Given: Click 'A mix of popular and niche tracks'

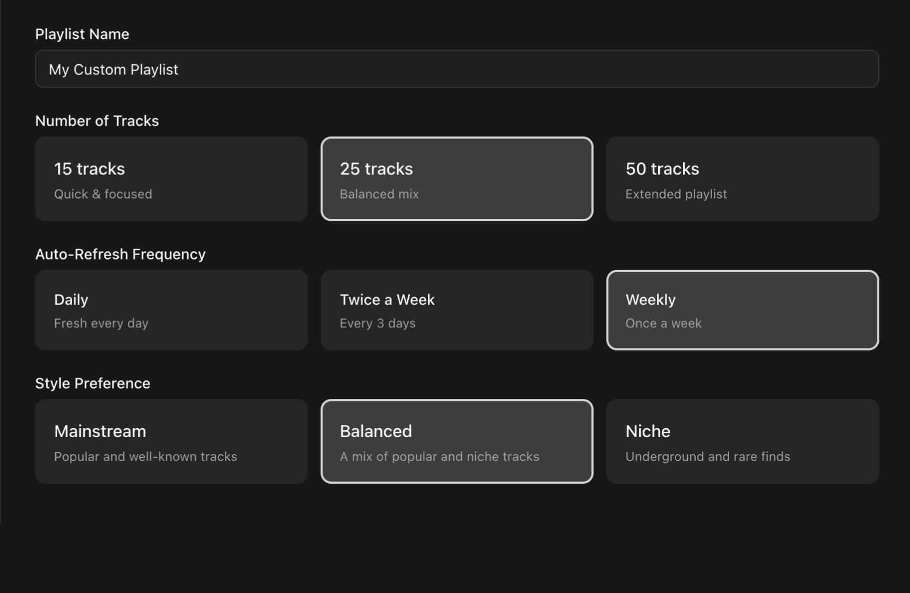Looking at the screenshot, I should [439, 456].
